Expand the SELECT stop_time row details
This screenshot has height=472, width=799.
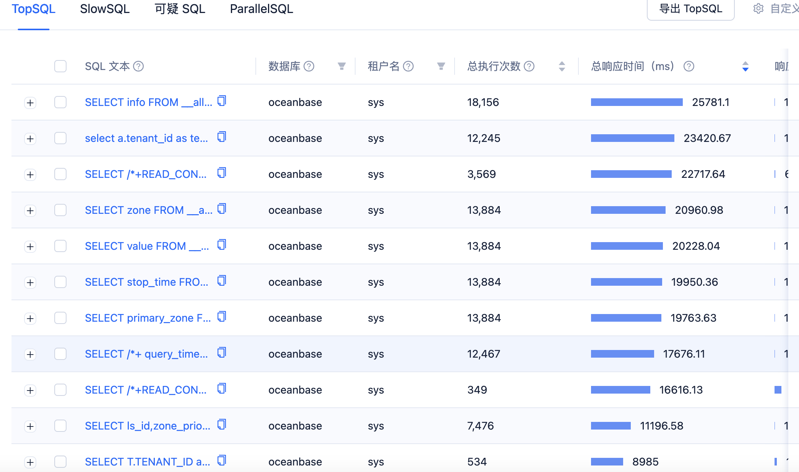coord(30,282)
